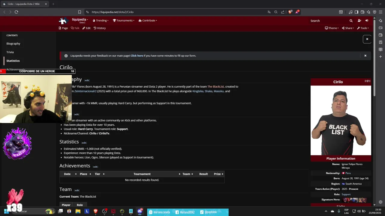
Task: Jump to Biography in contents
Action: [13, 43]
